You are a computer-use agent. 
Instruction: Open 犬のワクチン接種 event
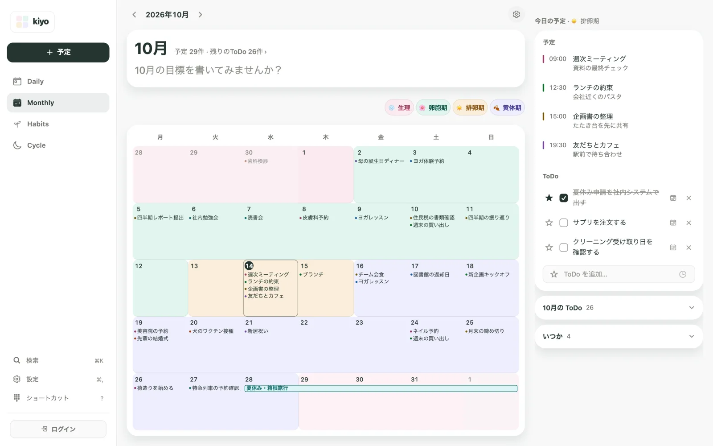click(211, 331)
